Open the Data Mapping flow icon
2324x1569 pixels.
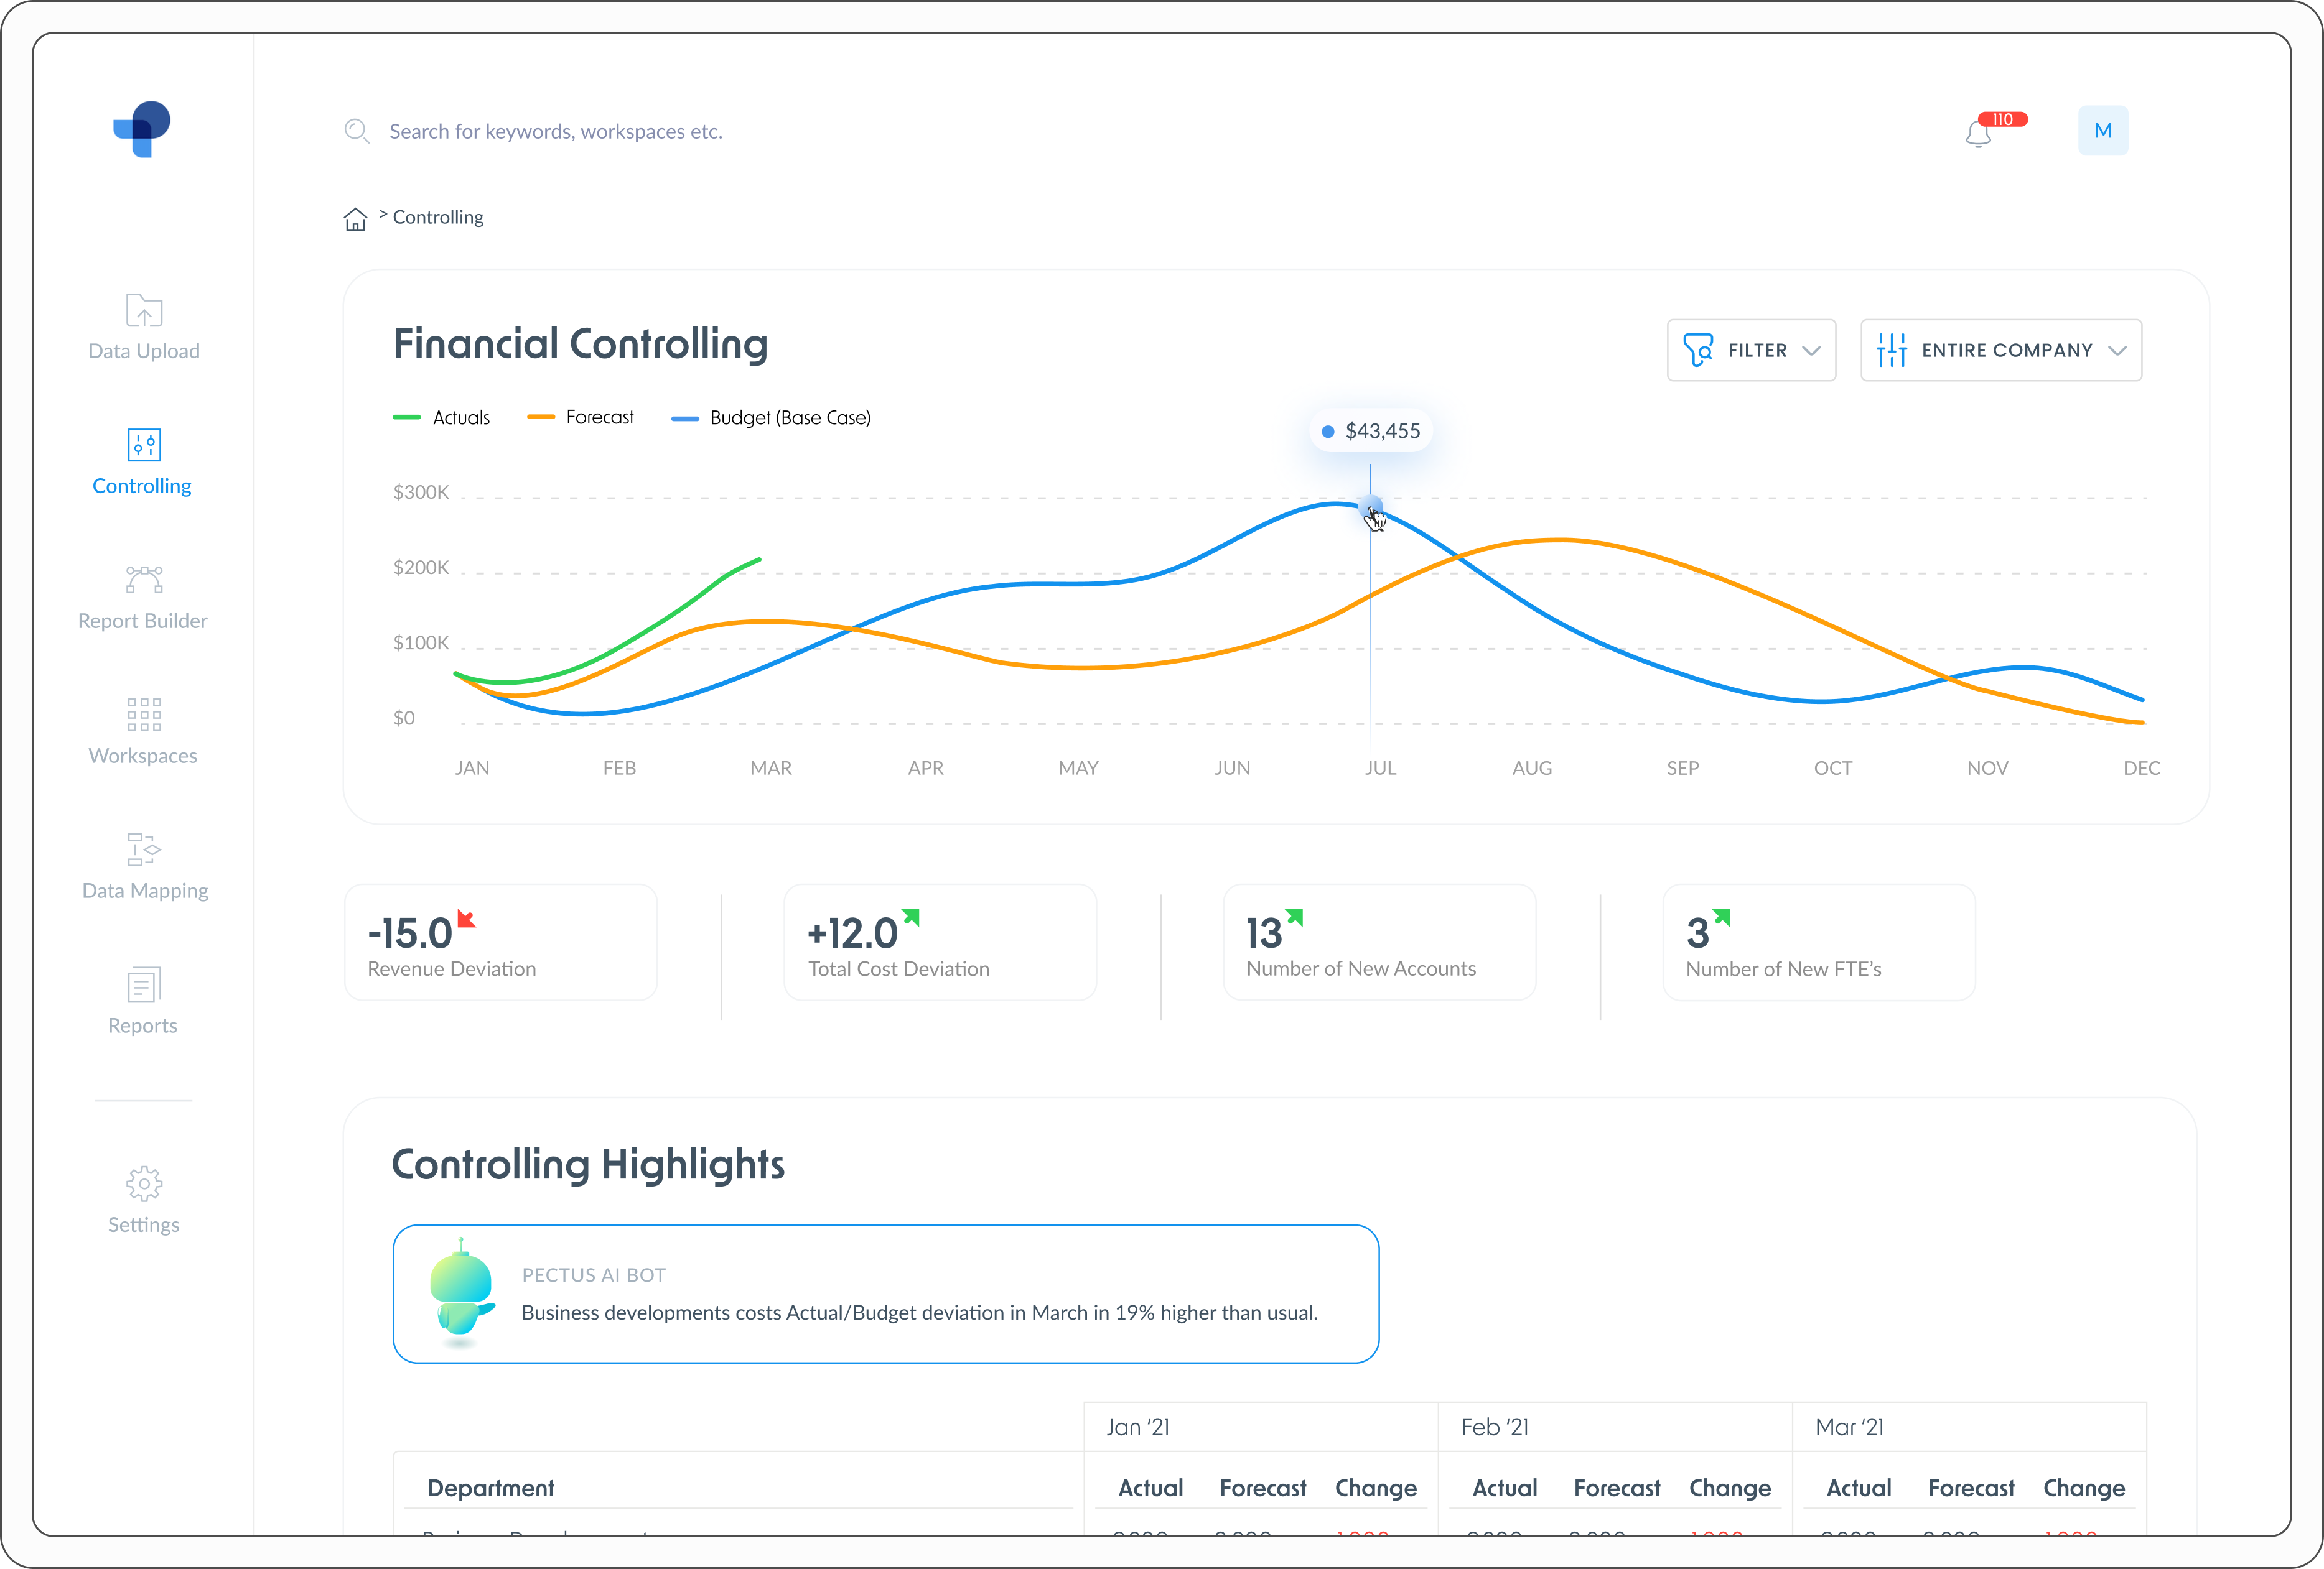[x=144, y=849]
